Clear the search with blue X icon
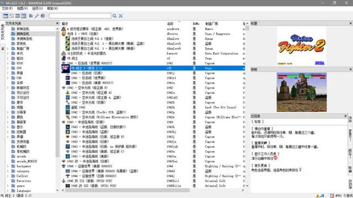 [x=121, y=16]
